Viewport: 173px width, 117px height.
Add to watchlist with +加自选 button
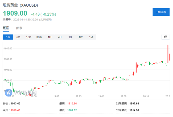161,12
